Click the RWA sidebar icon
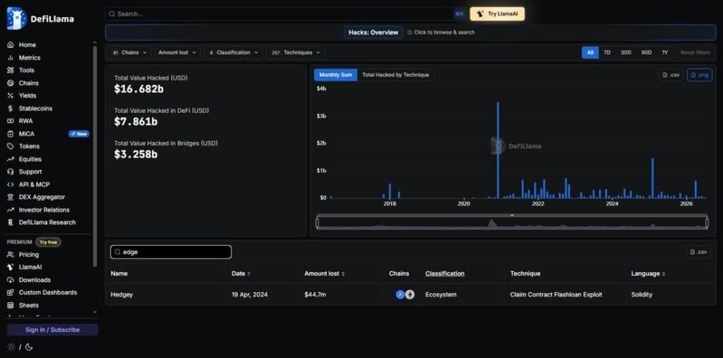Image resolution: width=723 pixels, height=358 pixels. click(x=10, y=121)
